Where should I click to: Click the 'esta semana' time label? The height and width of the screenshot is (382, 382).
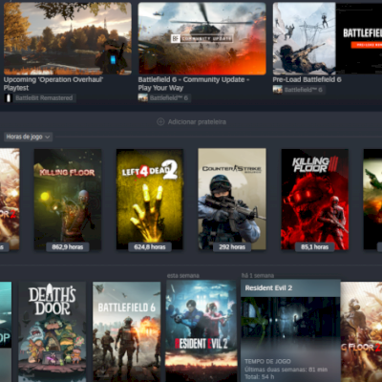point(183,276)
